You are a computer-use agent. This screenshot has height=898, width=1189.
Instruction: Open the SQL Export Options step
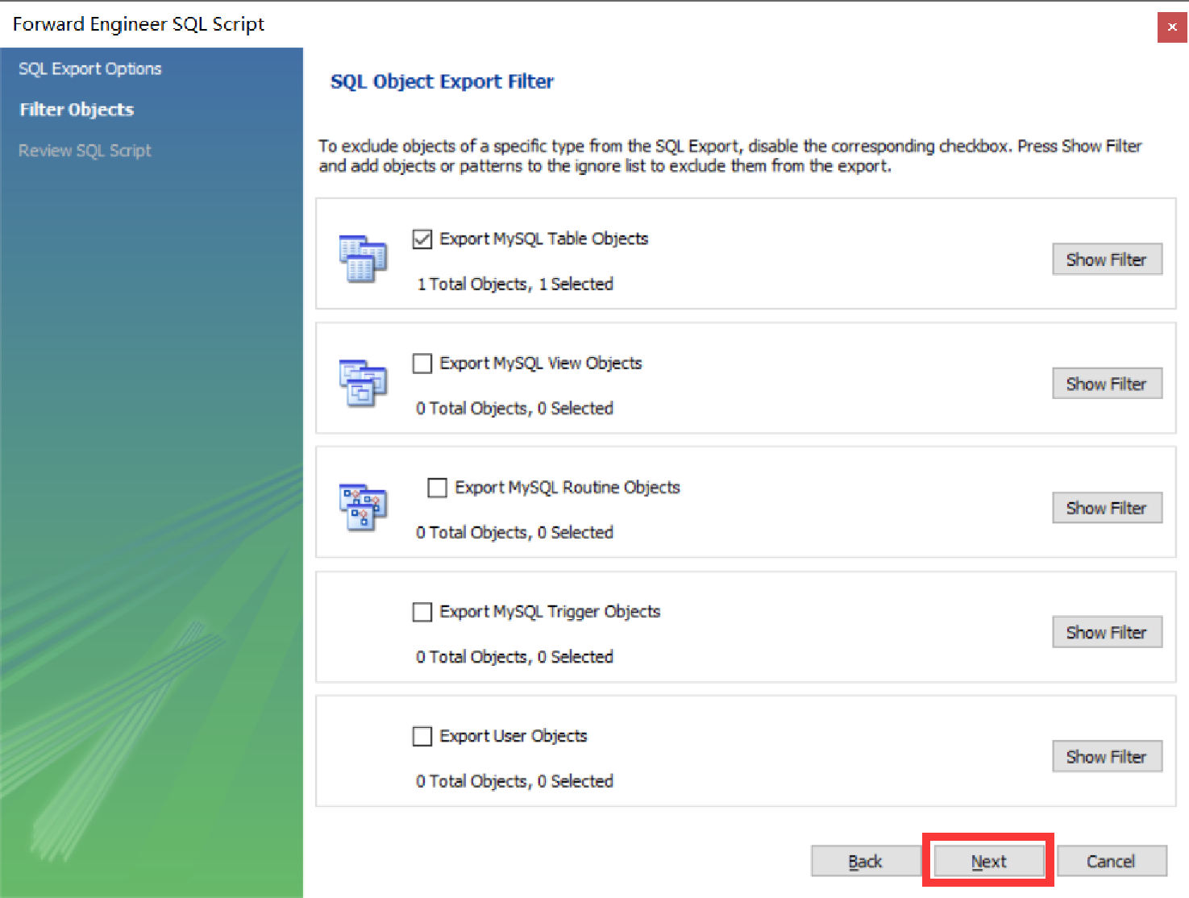coord(89,69)
